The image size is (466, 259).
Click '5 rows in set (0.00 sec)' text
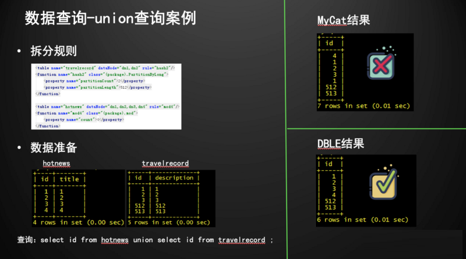pos(169,222)
